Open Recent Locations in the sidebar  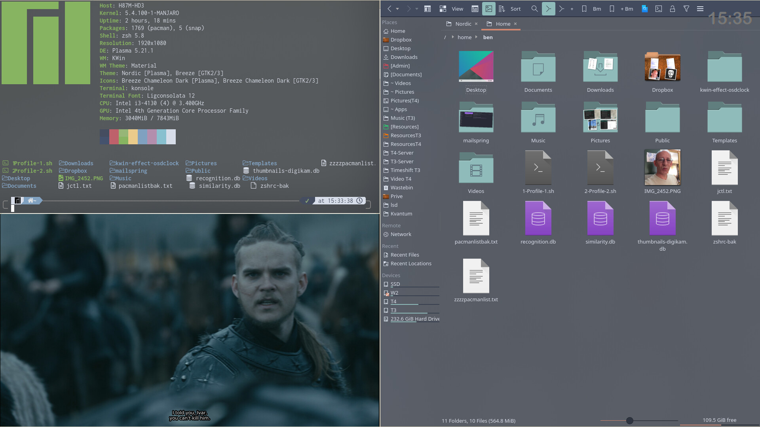pyautogui.click(x=411, y=263)
